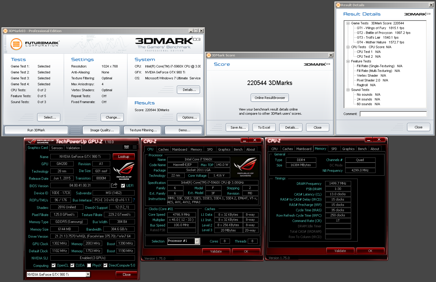Screen dimensions: 436x282
Task: Close the 3DMark Score window with X
Action: click(331, 55)
